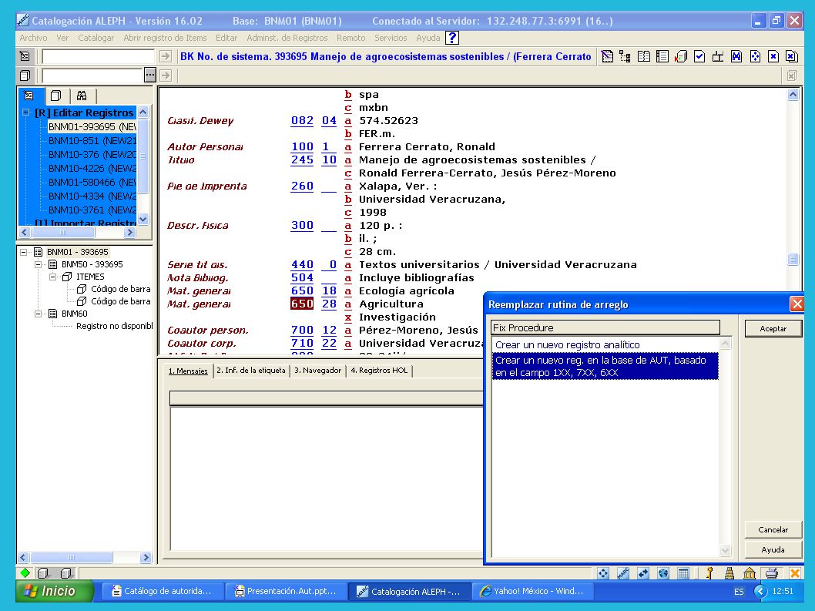Switch to the 3. Navegador tab
The image size is (815, 611).
[317, 371]
